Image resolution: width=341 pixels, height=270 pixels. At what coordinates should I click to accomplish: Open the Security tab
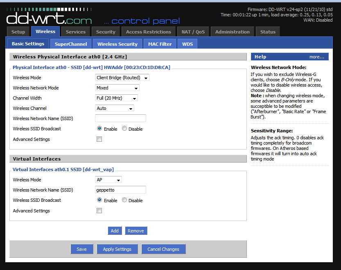tap(106, 32)
